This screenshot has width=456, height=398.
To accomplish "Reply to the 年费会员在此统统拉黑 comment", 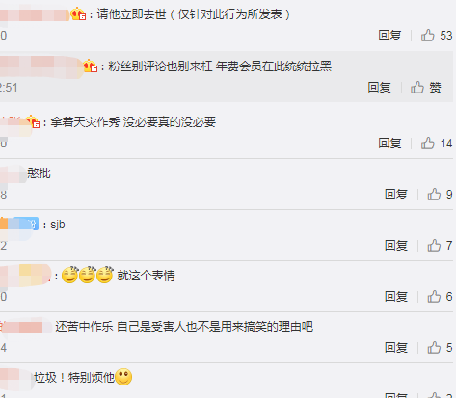I will (x=379, y=87).
